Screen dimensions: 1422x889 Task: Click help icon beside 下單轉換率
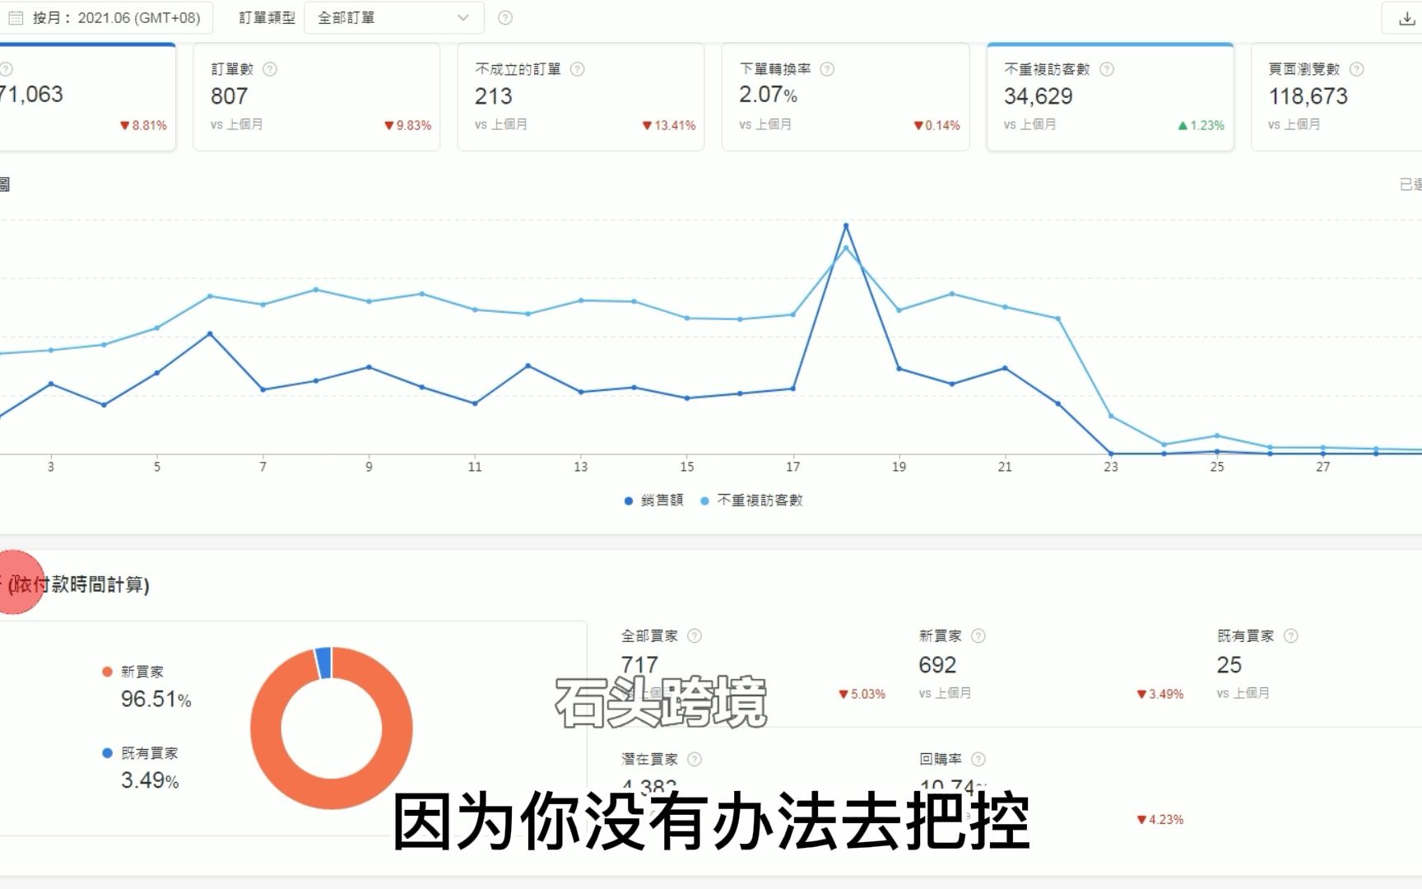827,69
